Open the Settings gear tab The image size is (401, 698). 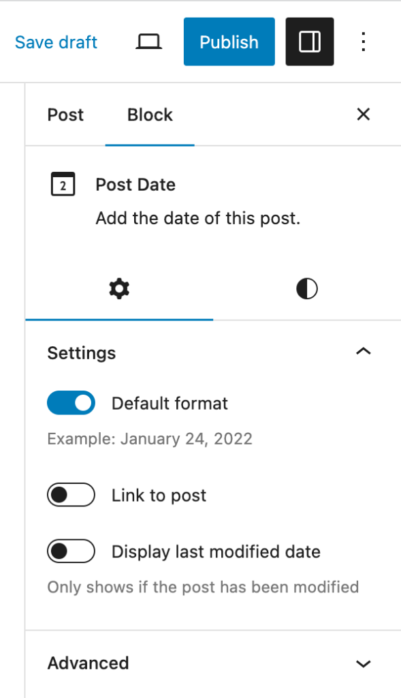(x=119, y=288)
